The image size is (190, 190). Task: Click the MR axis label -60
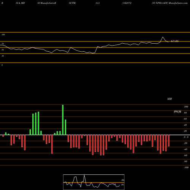[185, 155]
